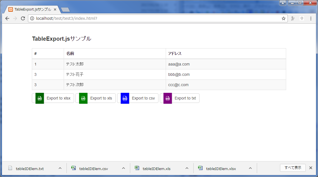
Task: Click the purple txt file icon
Action: [168, 98]
